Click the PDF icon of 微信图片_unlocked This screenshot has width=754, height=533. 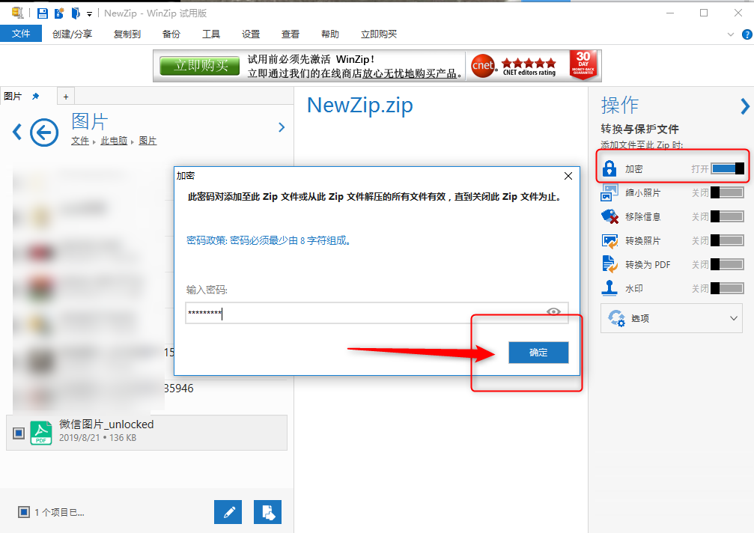click(41, 433)
